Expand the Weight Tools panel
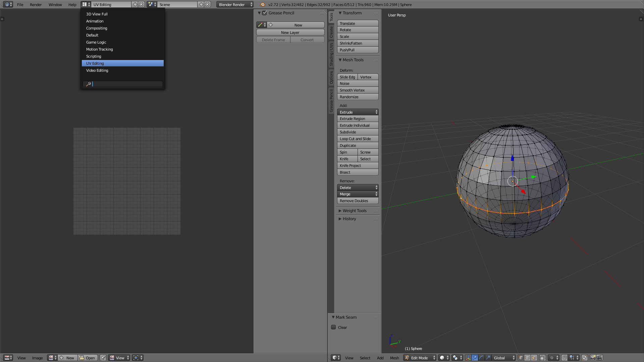644x362 pixels. click(354, 211)
